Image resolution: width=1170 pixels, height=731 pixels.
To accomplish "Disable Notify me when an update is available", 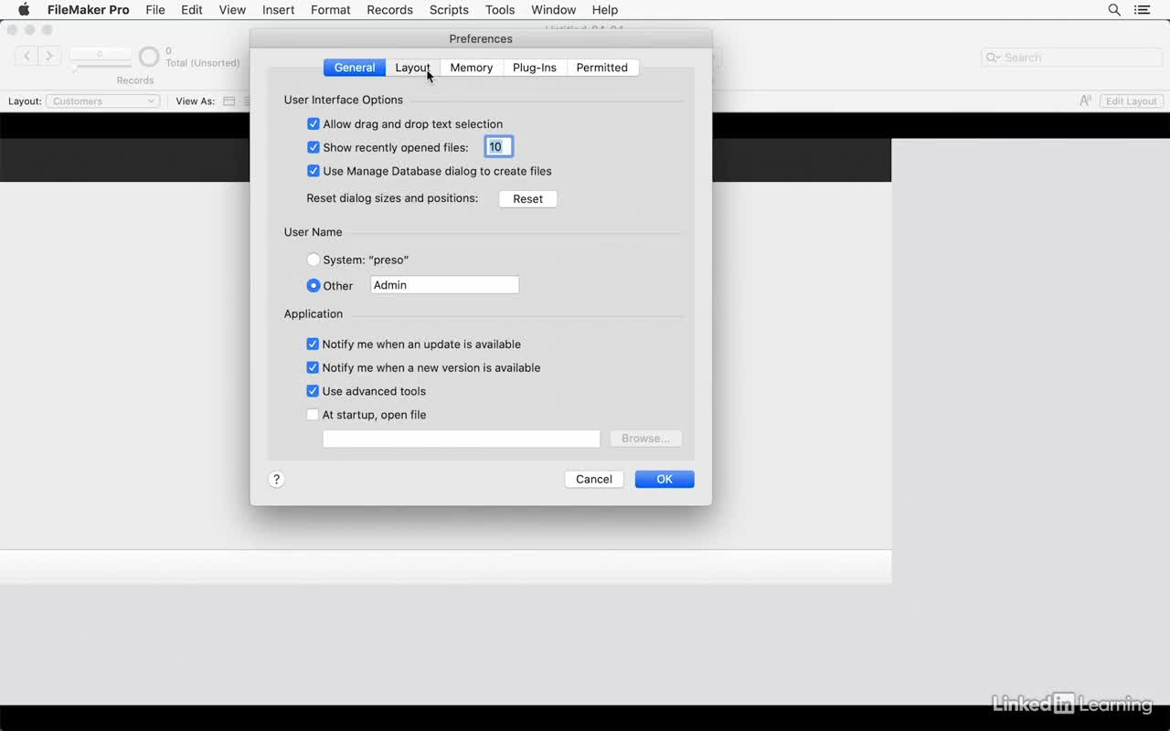I will pos(313,344).
